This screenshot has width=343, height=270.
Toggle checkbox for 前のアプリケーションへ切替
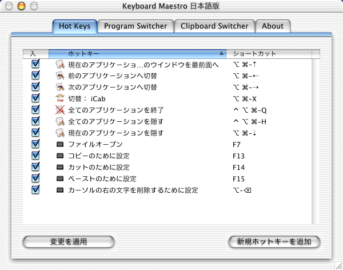tap(35, 76)
